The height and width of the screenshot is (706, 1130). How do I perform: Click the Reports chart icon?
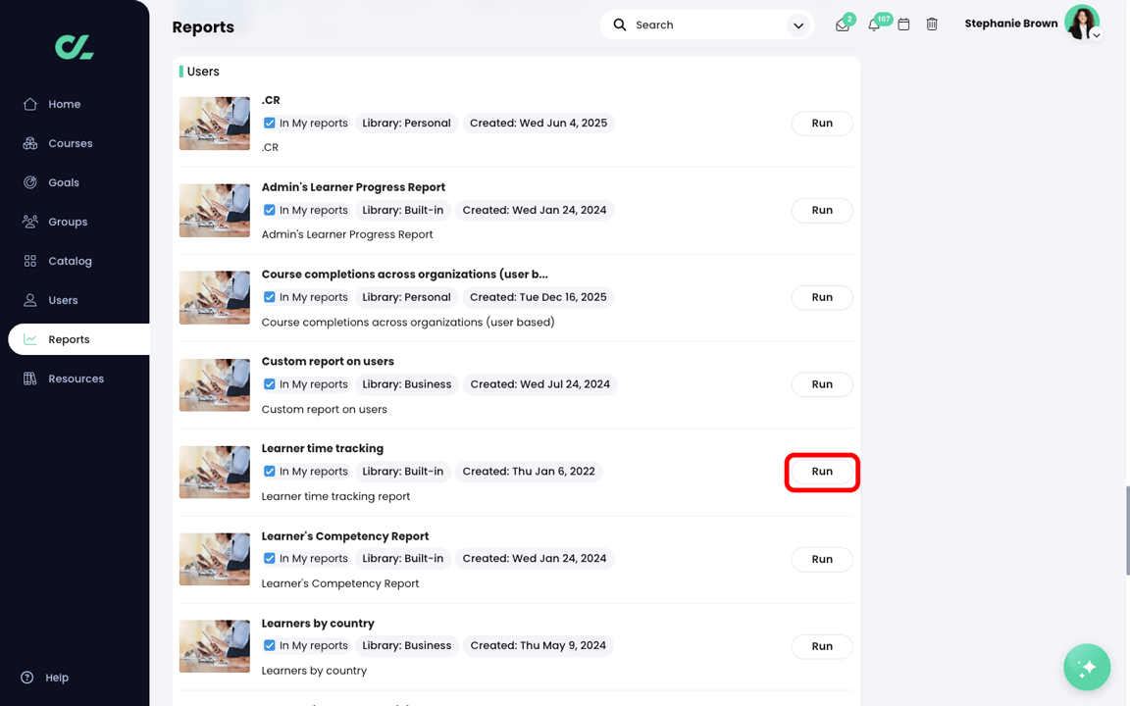coord(30,339)
